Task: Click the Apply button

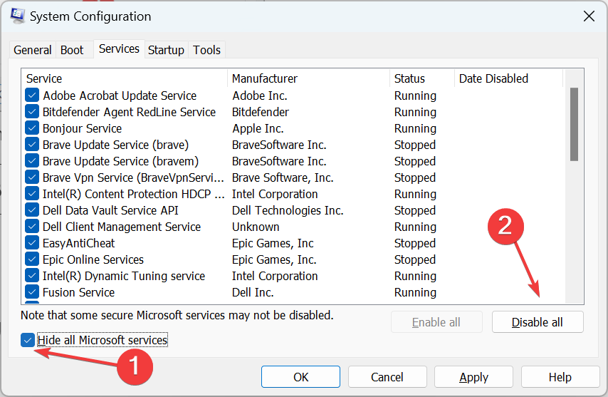Action: pyautogui.click(x=473, y=377)
